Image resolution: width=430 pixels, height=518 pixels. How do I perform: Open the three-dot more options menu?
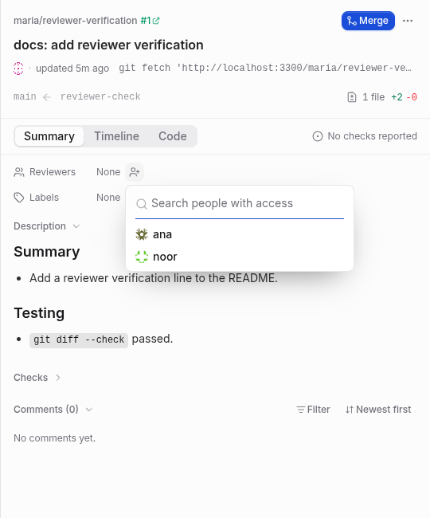pyautogui.click(x=408, y=21)
